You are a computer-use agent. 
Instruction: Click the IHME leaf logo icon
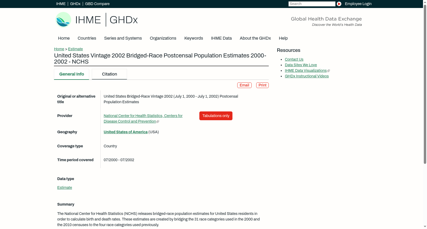63,20
